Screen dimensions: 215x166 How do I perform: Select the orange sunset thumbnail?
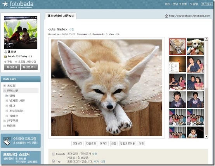coord(177,64)
